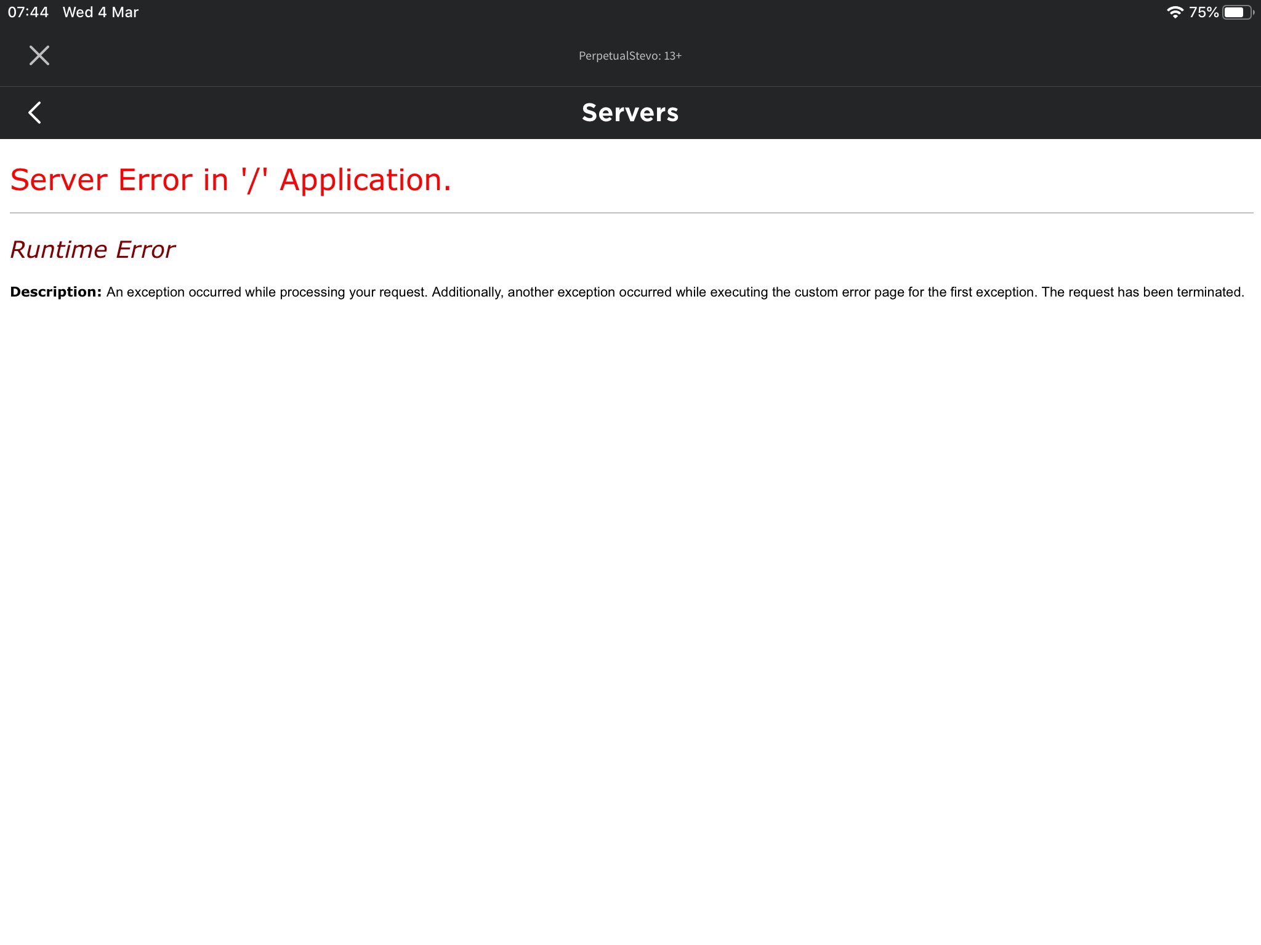Tap the 07:44 clock in the status bar
The height and width of the screenshot is (945, 1261).
[x=28, y=12]
